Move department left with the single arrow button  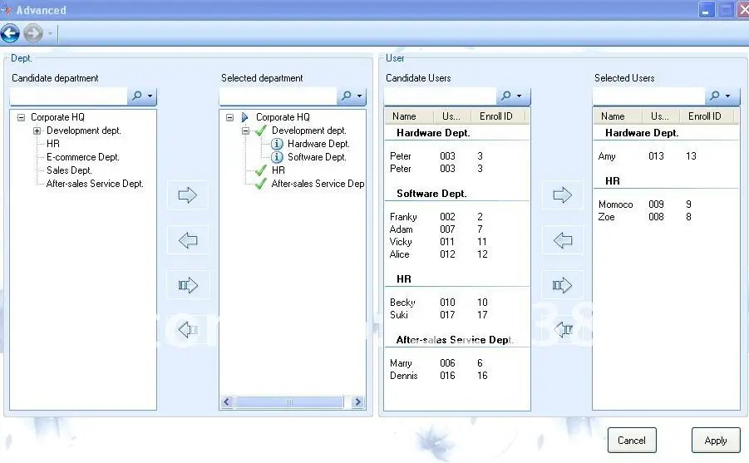coord(187,240)
